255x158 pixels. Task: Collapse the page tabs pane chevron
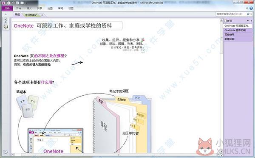coord(252,21)
